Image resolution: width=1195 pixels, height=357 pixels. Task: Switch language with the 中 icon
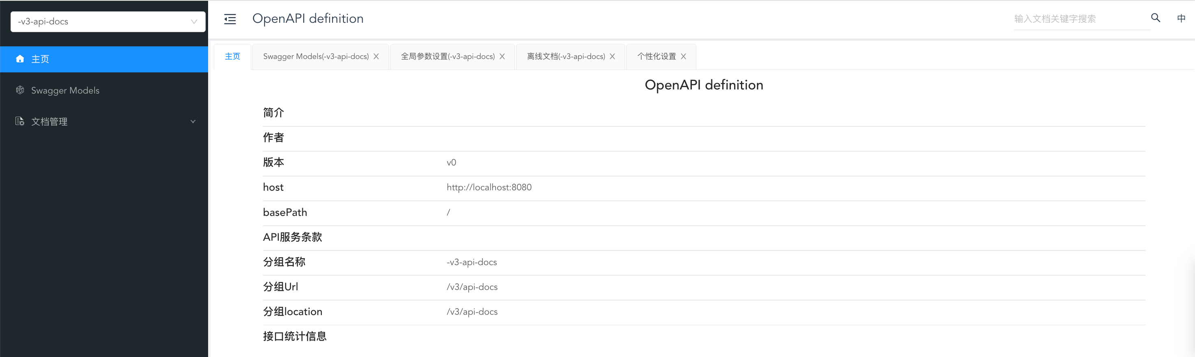[1182, 18]
